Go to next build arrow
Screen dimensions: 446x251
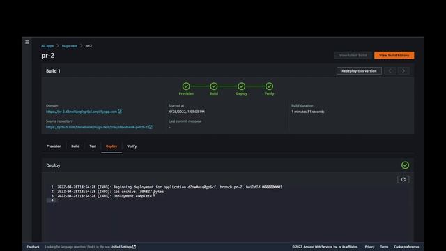click(403, 71)
